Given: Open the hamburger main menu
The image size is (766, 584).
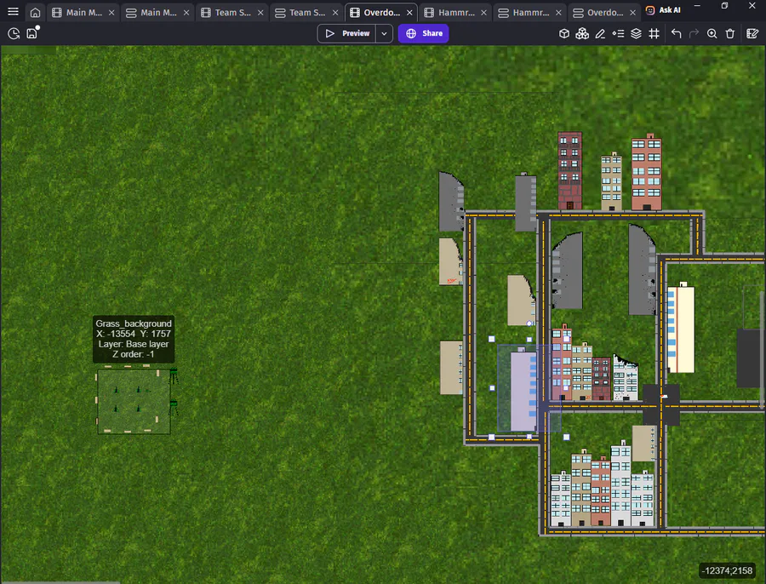Looking at the screenshot, I should 13,11.
